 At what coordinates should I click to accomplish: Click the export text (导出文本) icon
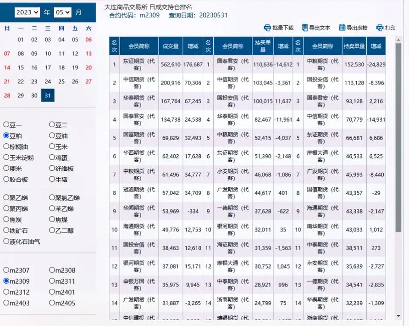(305, 28)
